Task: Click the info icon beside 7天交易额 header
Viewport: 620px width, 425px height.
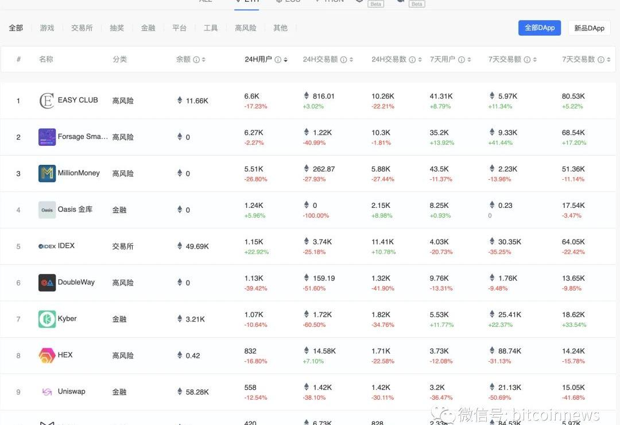Action: coord(527,59)
